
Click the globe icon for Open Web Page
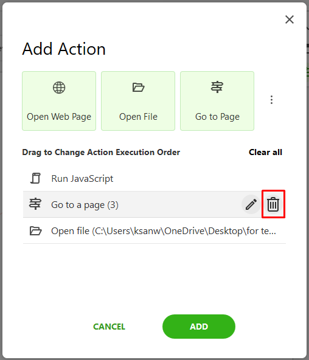click(x=59, y=88)
